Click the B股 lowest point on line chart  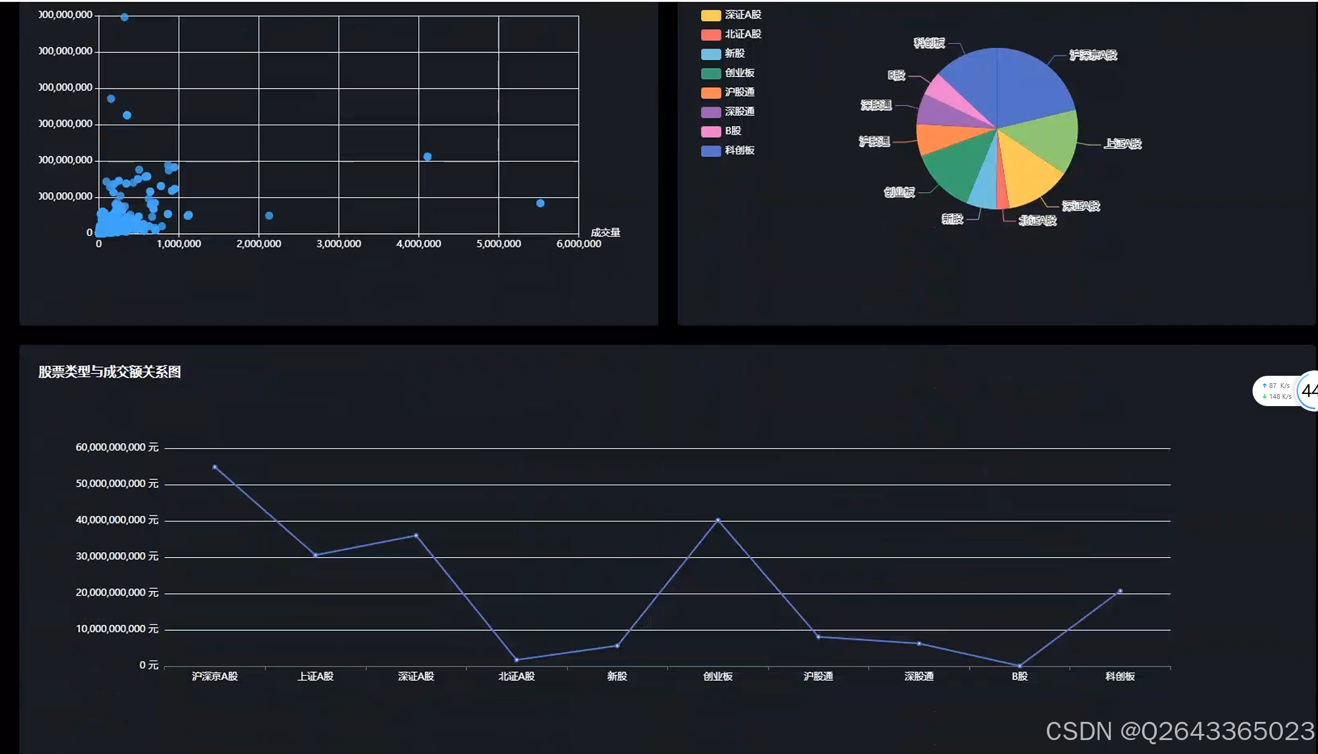point(1020,666)
